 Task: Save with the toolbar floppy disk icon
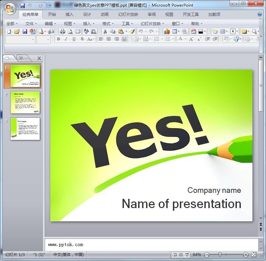[x=25, y=31]
